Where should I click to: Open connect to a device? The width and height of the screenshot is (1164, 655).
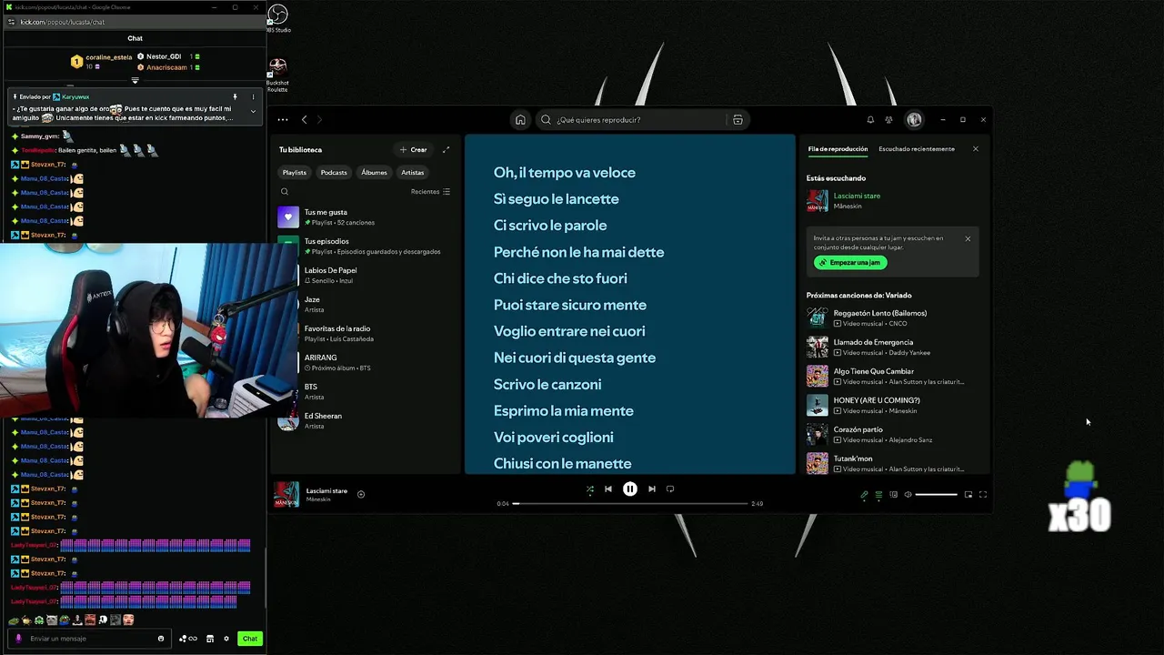(893, 494)
